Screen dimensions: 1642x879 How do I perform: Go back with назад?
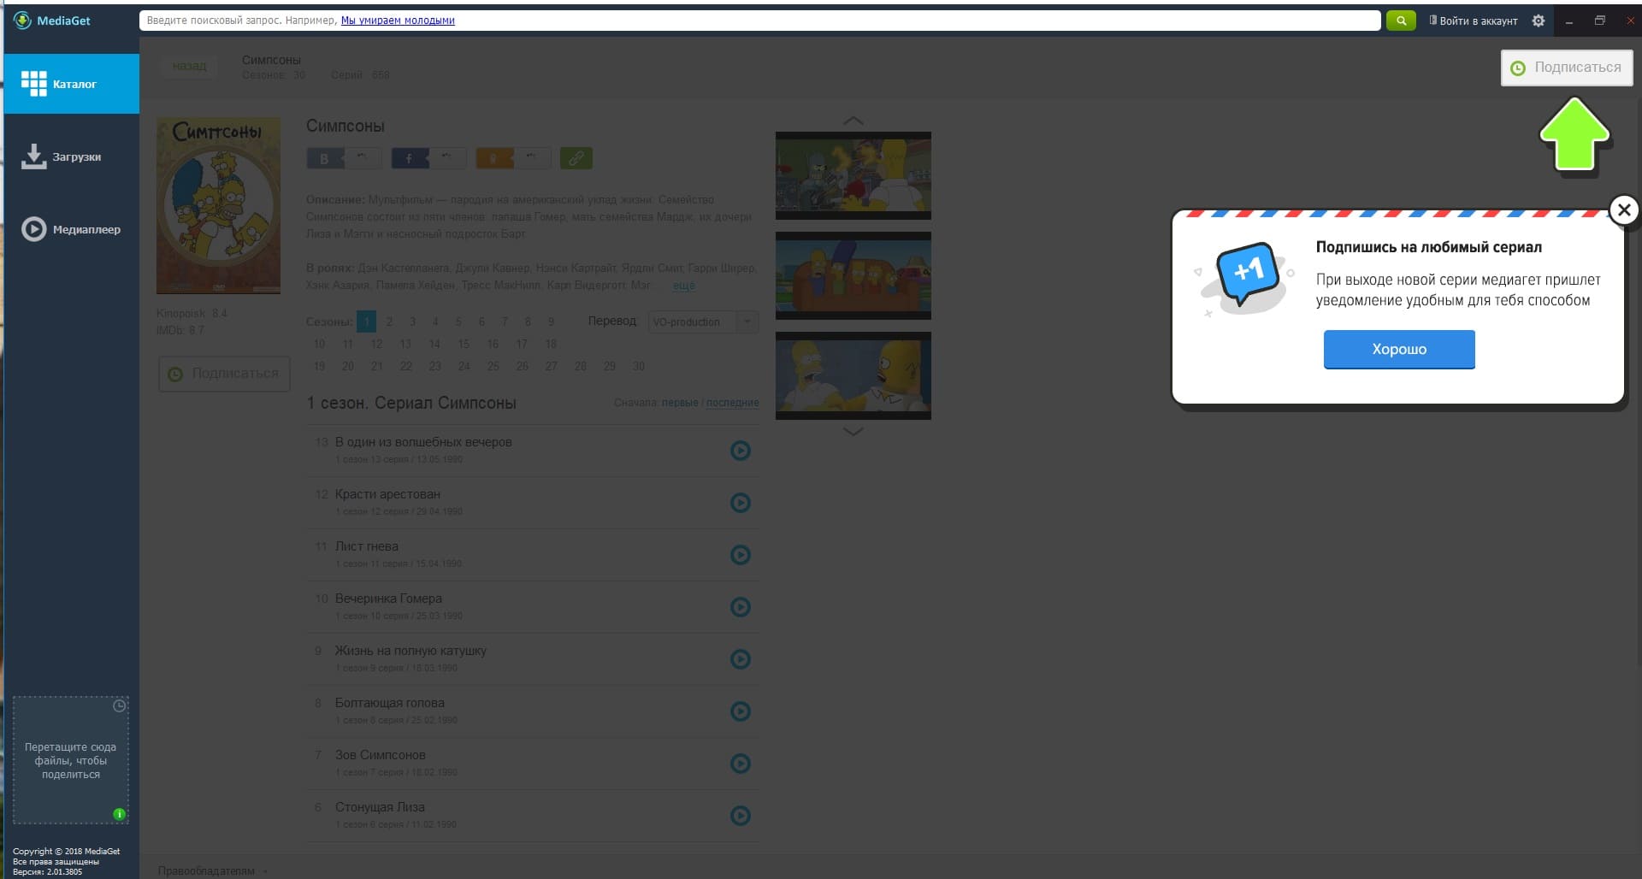(189, 66)
